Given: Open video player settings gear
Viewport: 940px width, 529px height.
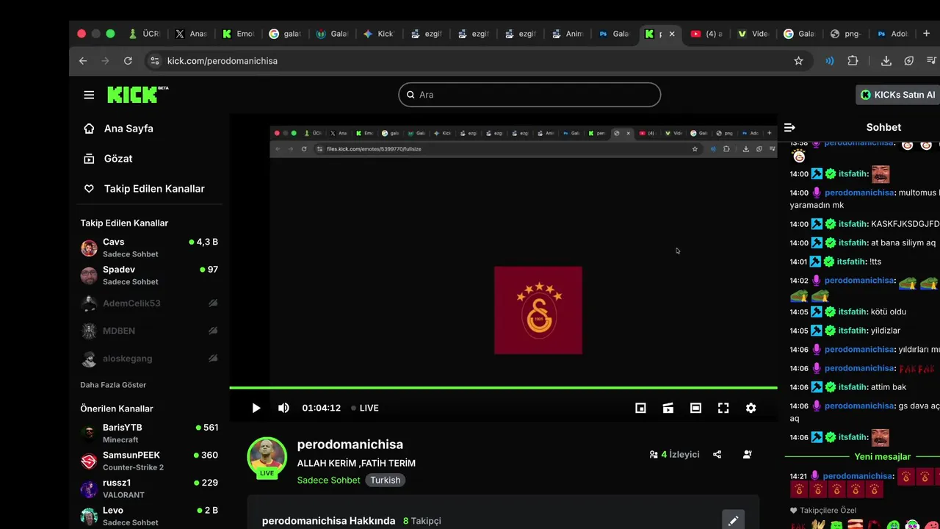Looking at the screenshot, I should click(x=751, y=408).
